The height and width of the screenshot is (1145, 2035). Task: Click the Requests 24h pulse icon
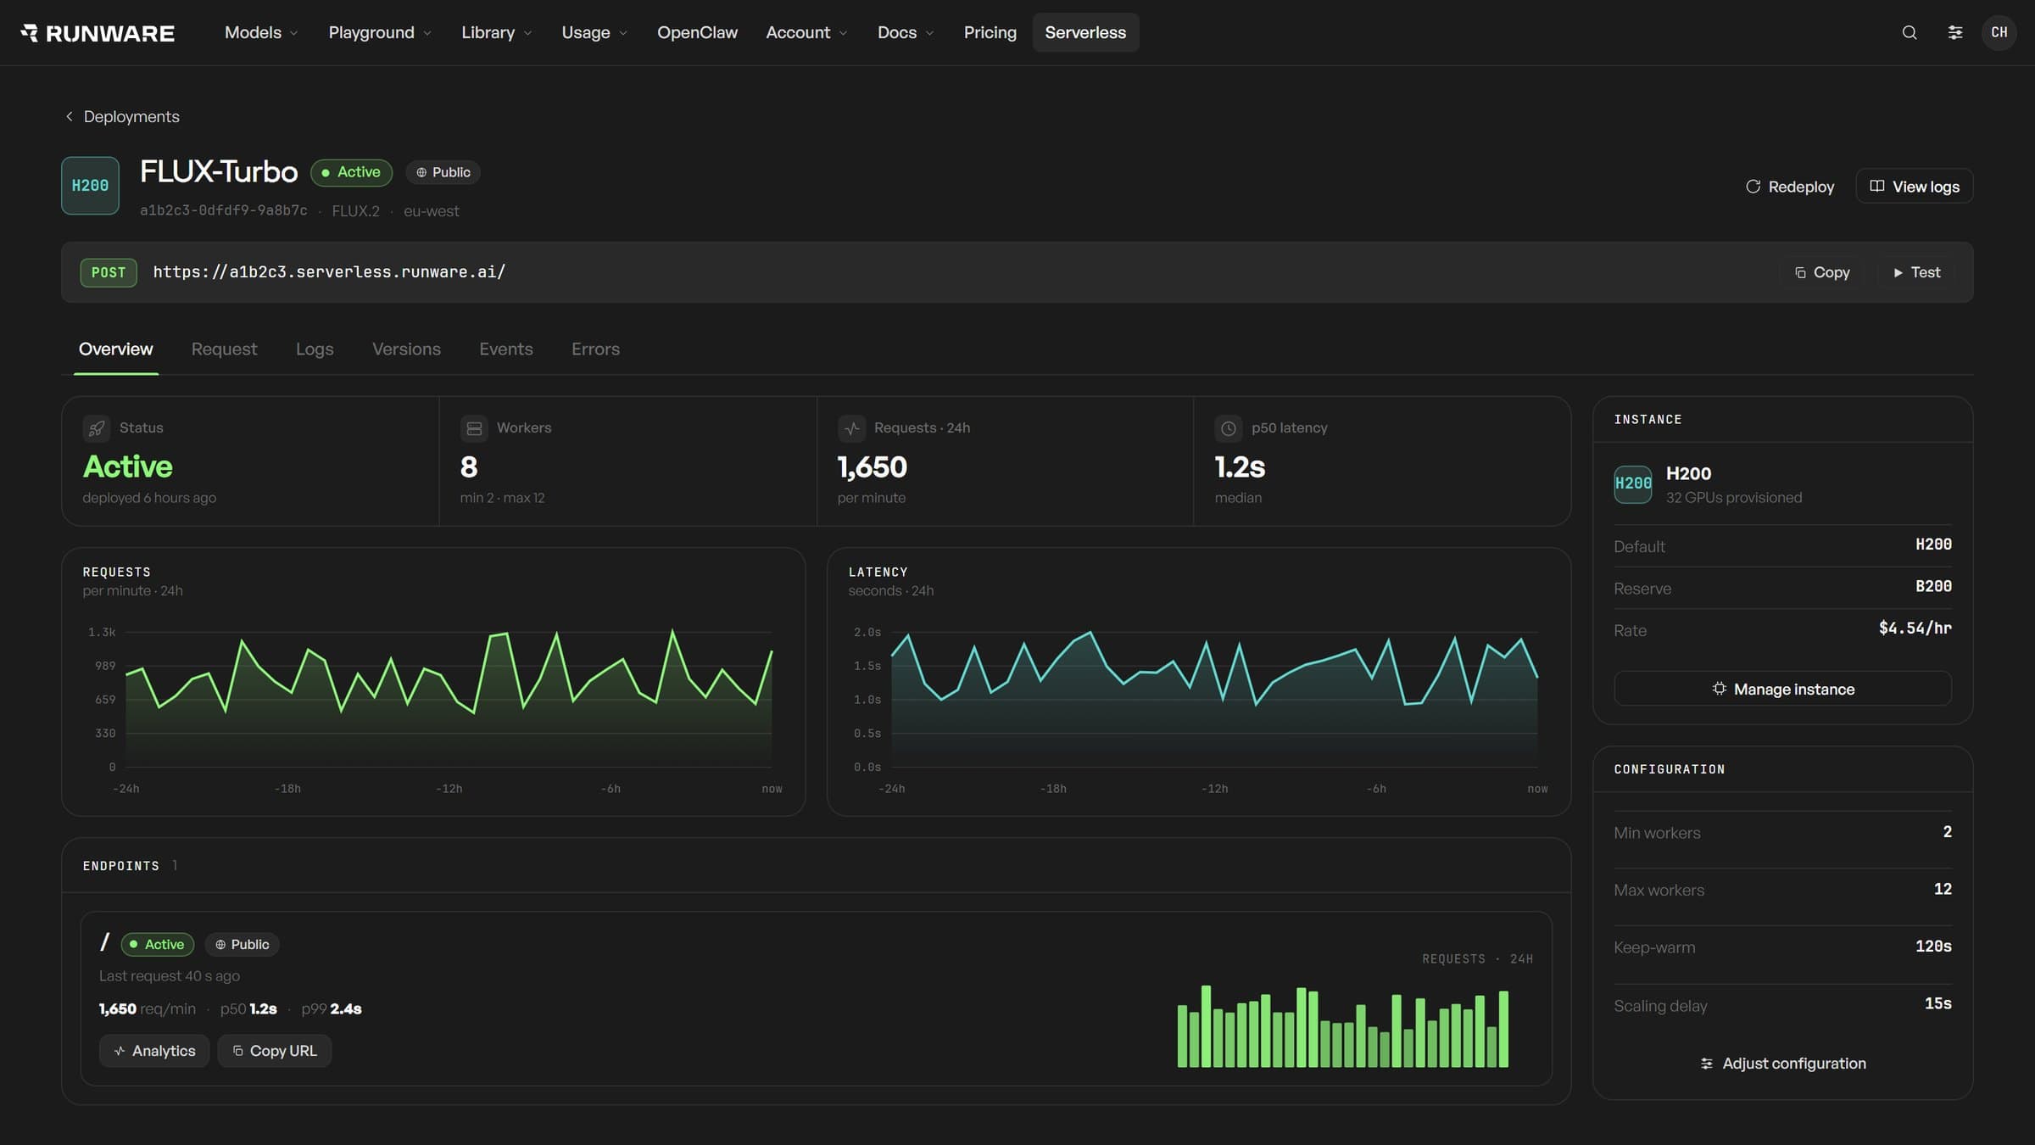tap(851, 428)
